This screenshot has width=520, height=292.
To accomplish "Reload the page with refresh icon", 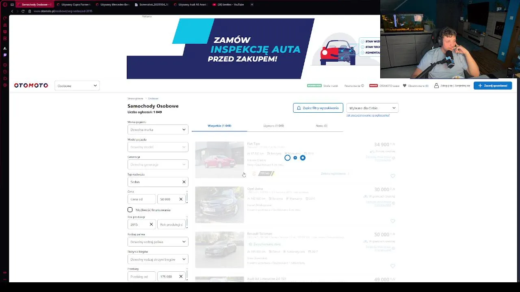I will [23, 11].
